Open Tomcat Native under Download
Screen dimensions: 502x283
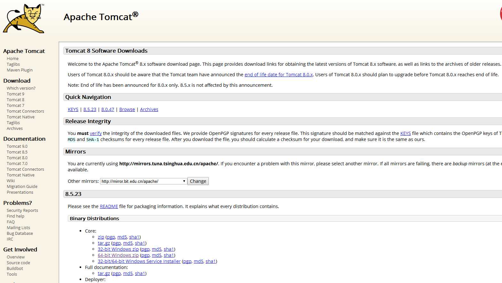click(20, 117)
